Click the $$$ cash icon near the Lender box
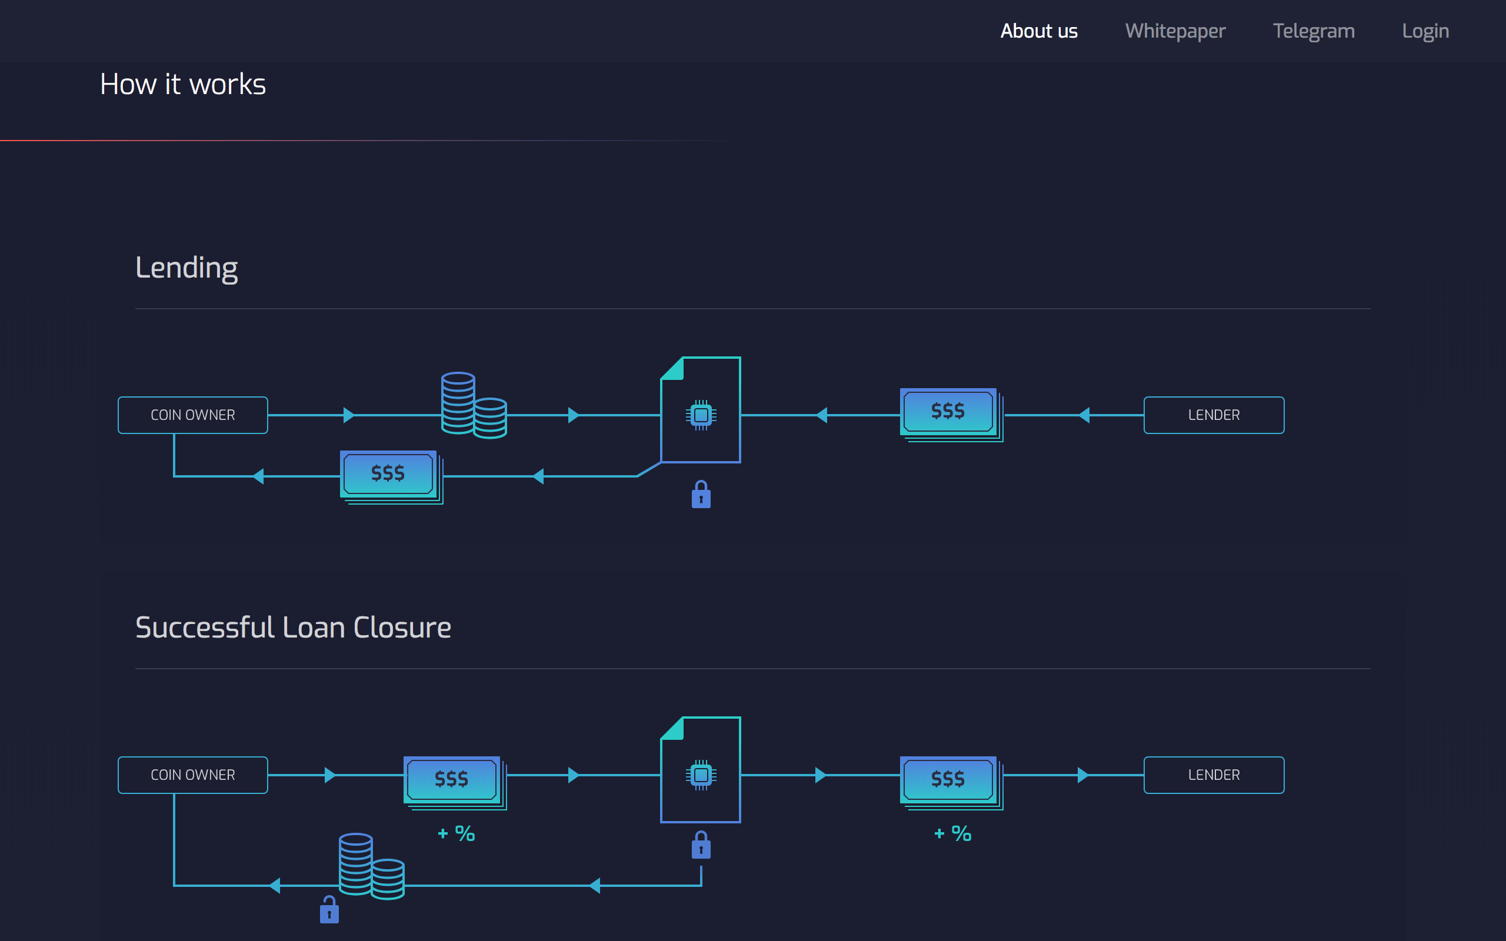1506x941 pixels. 947,411
